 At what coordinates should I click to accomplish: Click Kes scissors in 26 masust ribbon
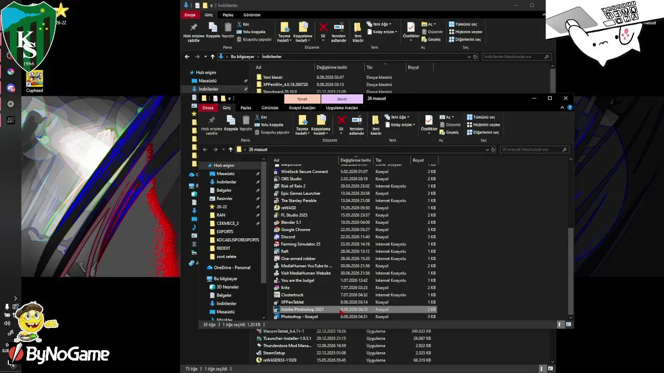(x=258, y=118)
